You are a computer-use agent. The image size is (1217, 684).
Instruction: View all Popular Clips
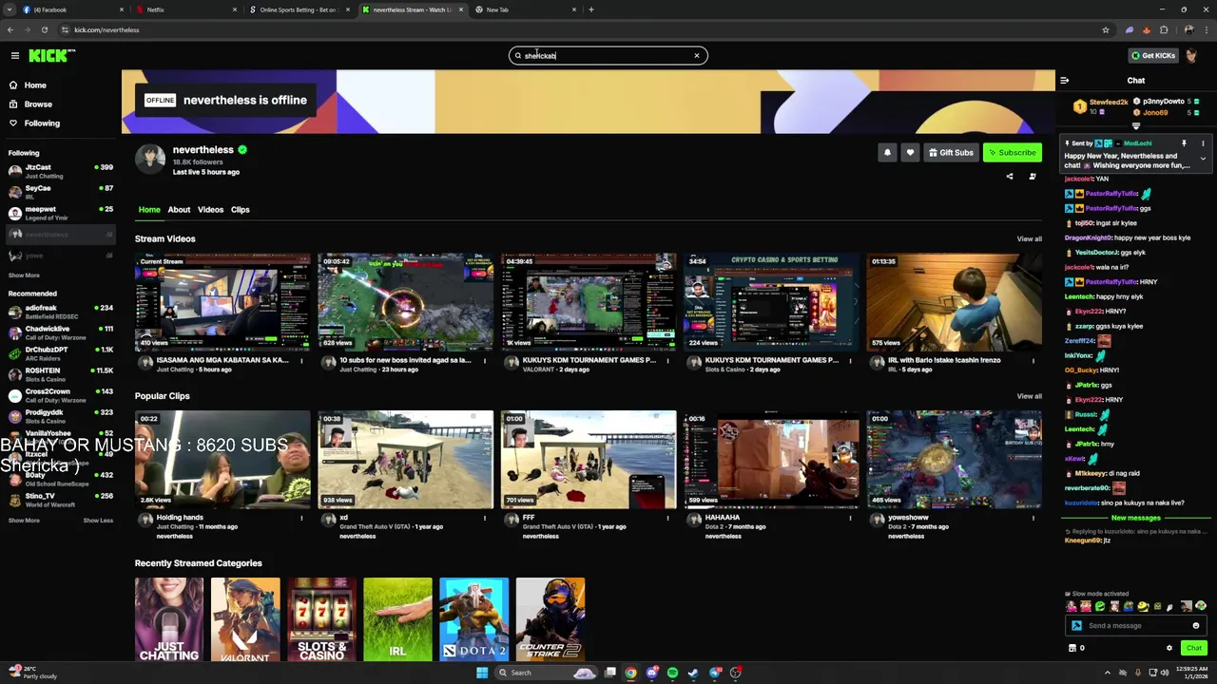pos(1029,396)
